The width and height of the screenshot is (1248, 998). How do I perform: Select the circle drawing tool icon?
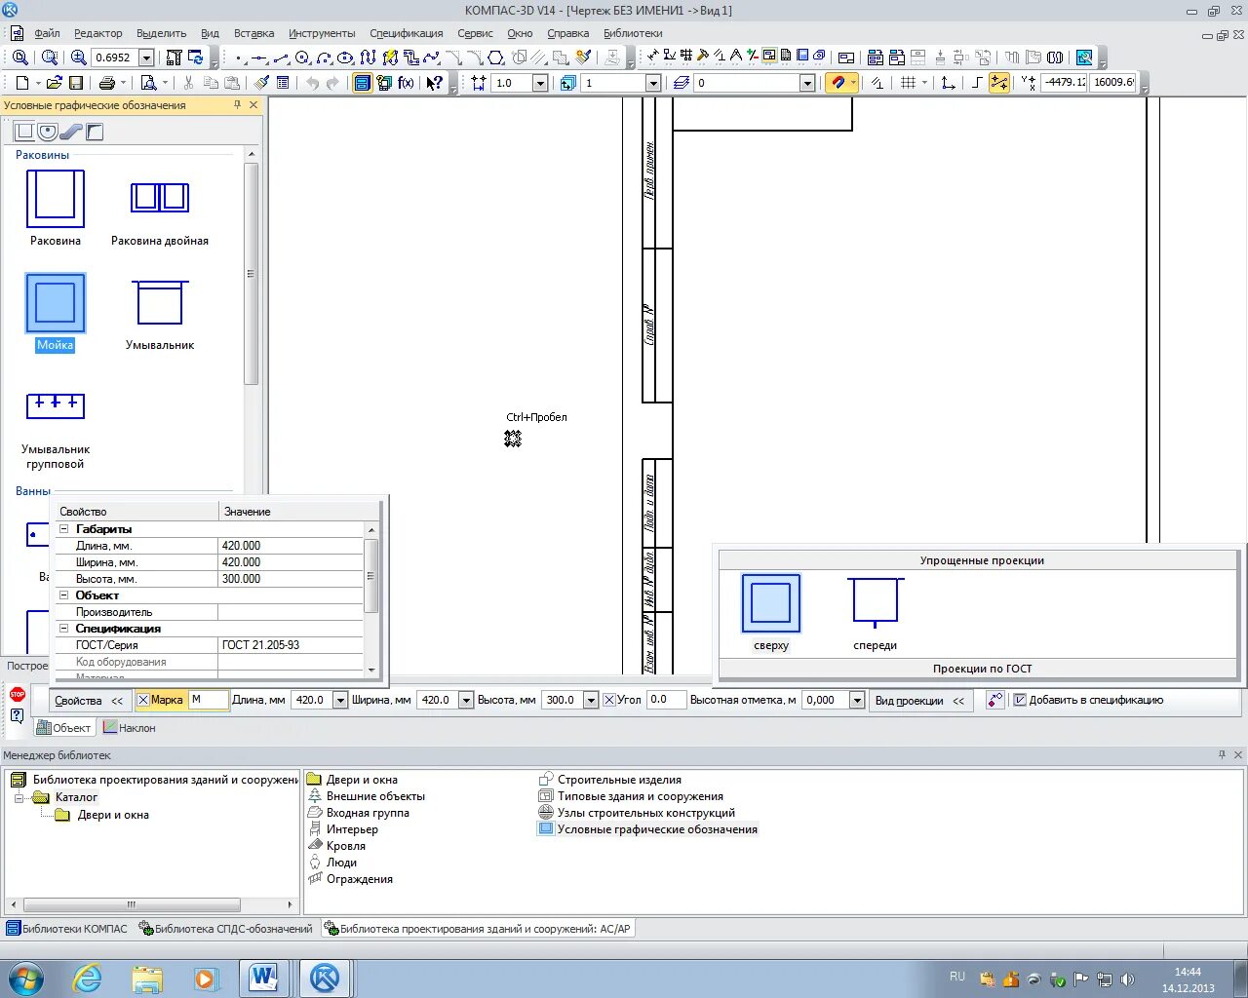(302, 58)
